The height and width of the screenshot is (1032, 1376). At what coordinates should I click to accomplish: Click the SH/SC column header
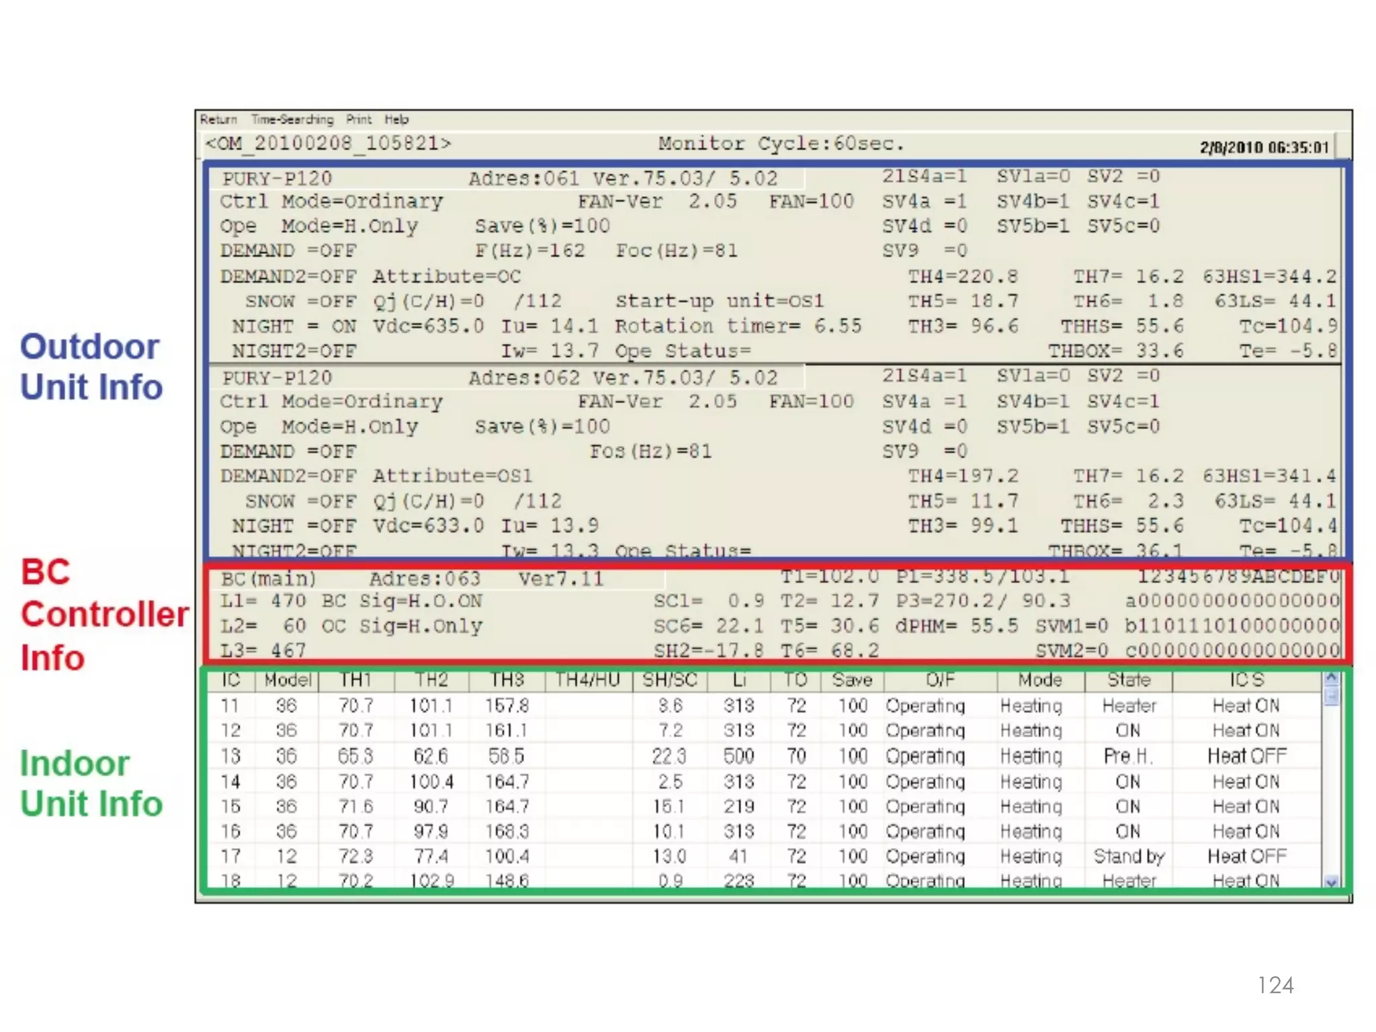[669, 681]
